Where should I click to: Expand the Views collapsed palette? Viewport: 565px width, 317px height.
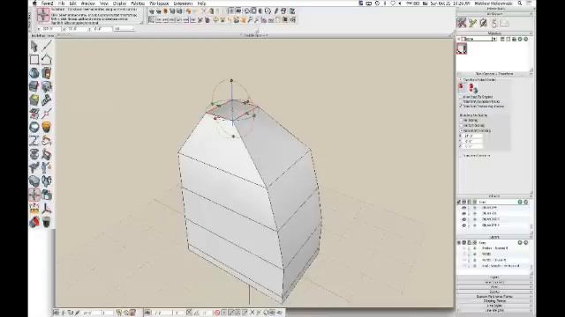[494, 287]
